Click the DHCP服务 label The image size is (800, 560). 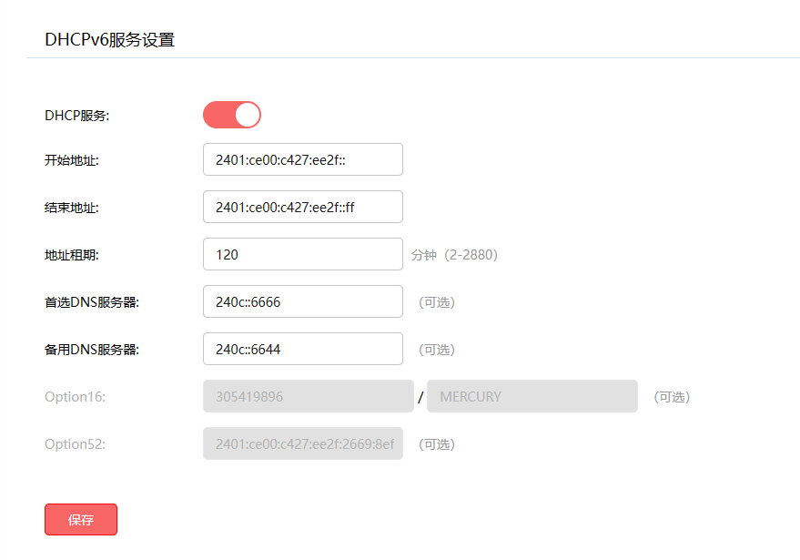[77, 116]
